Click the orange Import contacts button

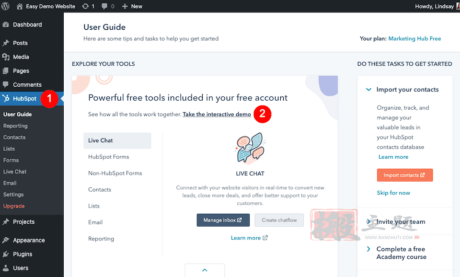point(404,175)
